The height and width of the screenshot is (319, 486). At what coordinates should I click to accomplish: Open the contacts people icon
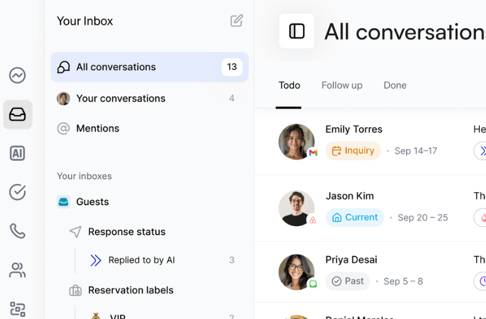(17, 270)
